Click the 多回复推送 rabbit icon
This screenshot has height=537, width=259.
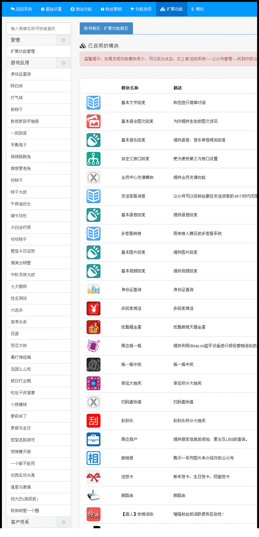(93, 308)
